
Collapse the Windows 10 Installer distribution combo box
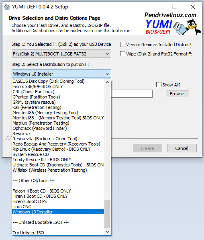(61, 74)
